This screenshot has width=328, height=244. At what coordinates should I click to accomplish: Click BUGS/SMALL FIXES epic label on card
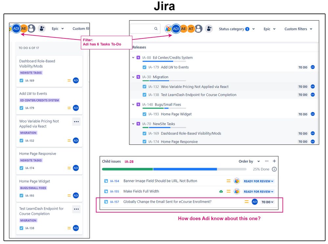tap(33, 188)
